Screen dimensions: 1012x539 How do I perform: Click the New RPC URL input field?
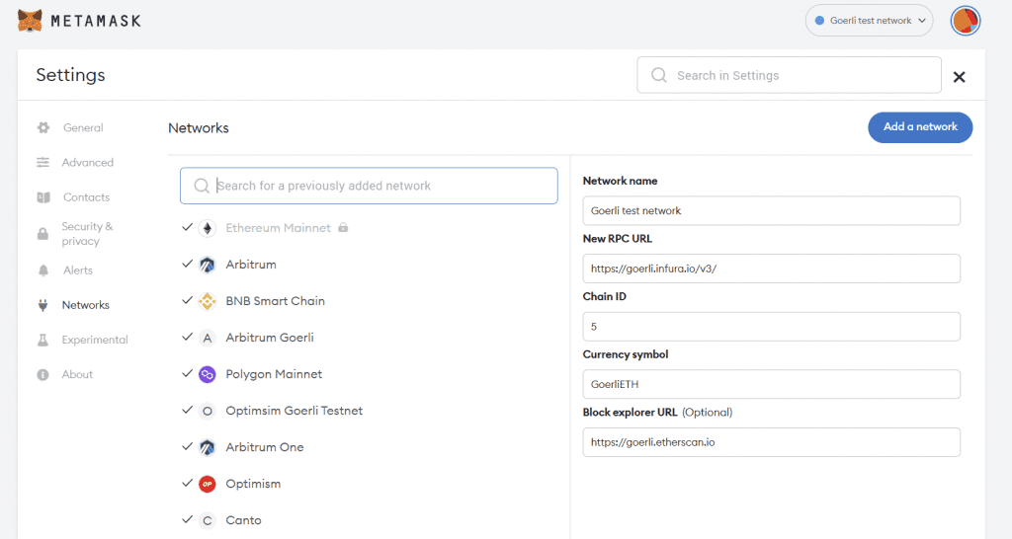(771, 269)
